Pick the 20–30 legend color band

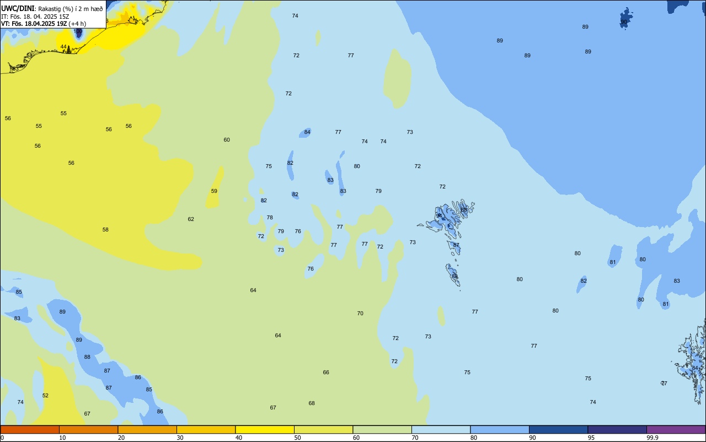[x=147, y=429]
